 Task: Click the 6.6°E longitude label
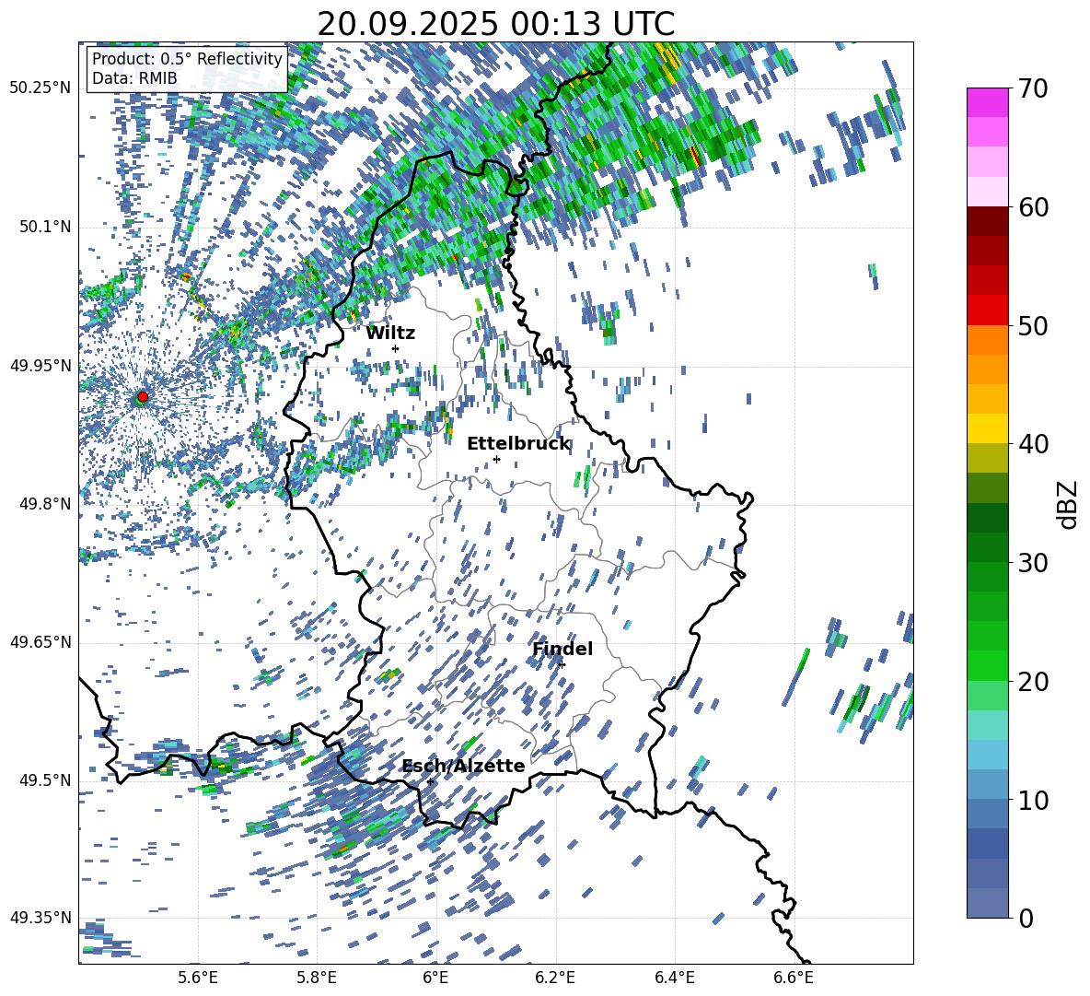pyautogui.click(x=794, y=978)
